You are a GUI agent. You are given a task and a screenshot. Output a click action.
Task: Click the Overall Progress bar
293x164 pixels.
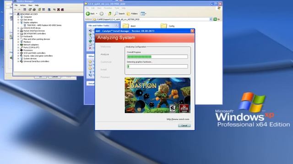click(x=157, y=56)
